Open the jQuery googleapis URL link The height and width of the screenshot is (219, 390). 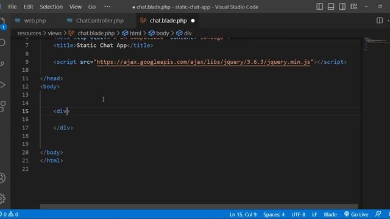click(x=204, y=62)
